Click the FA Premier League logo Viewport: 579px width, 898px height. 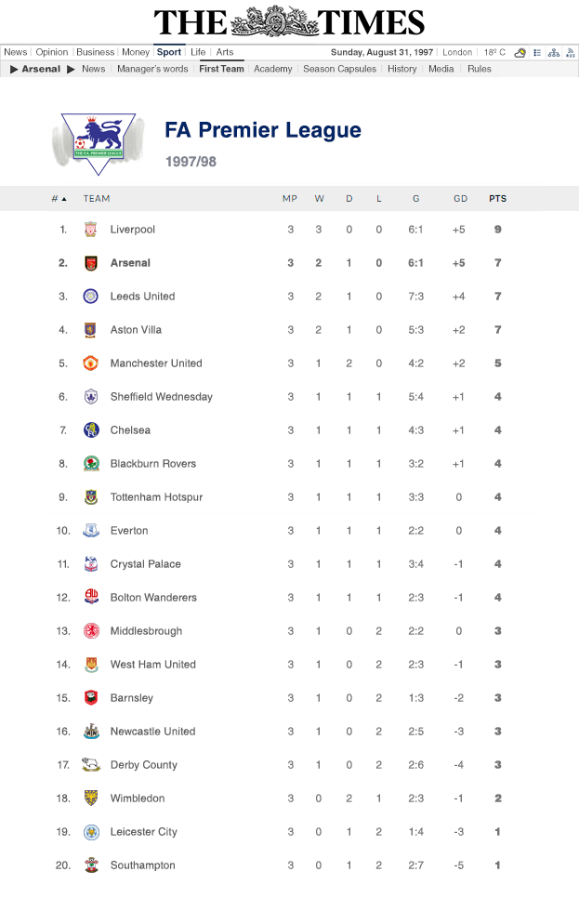click(98, 143)
